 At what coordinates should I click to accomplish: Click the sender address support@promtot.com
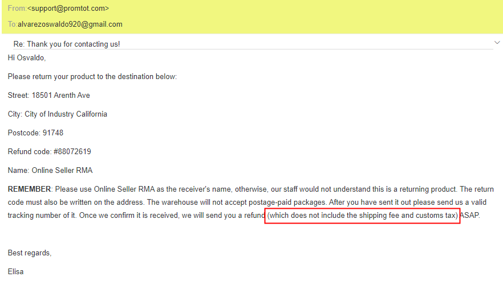coord(68,9)
